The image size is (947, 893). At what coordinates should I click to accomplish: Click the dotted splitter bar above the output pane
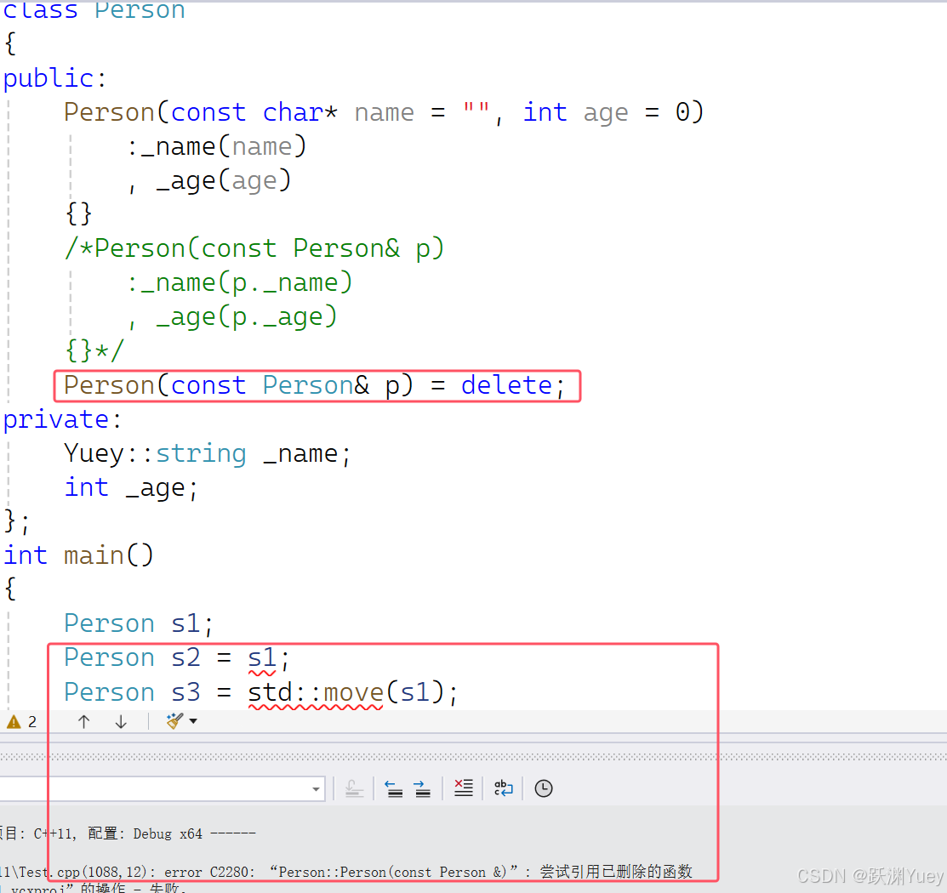(x=473, y=757)
